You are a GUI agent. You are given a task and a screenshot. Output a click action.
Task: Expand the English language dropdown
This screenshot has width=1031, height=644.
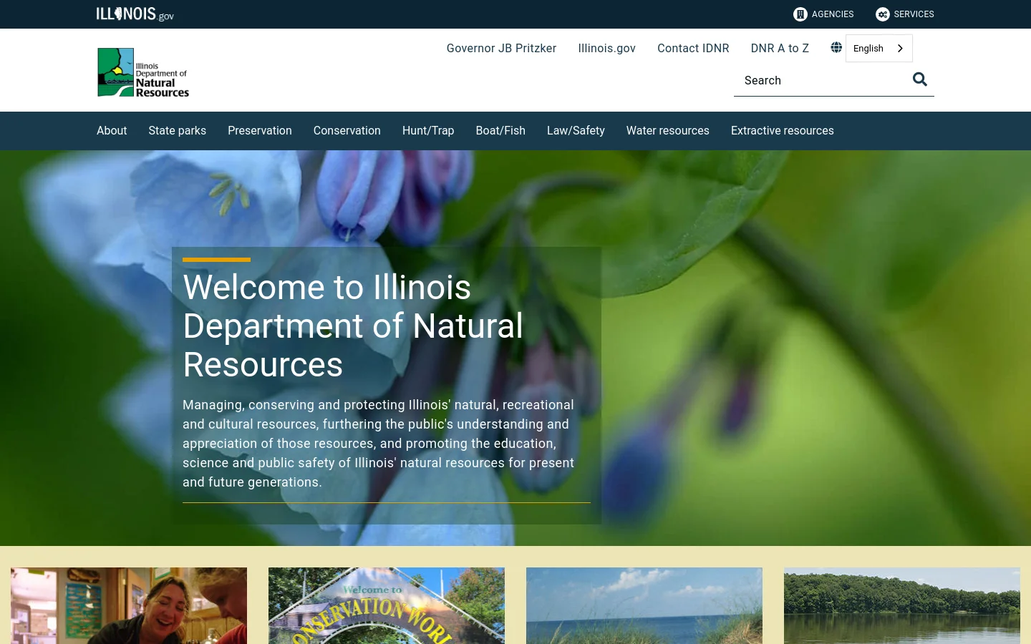point(878,48)
